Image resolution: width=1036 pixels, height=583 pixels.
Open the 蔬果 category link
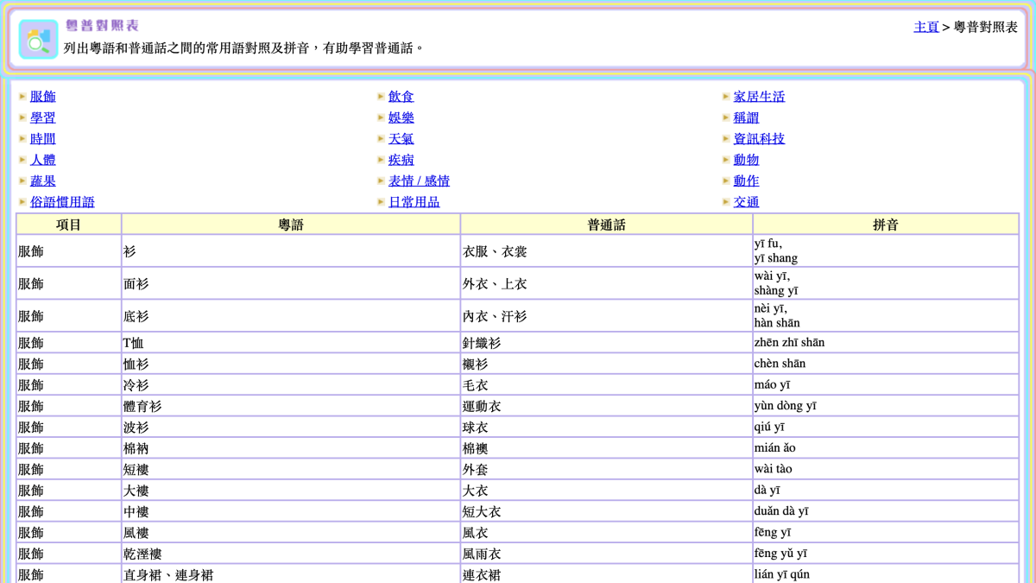pos(43,181)
